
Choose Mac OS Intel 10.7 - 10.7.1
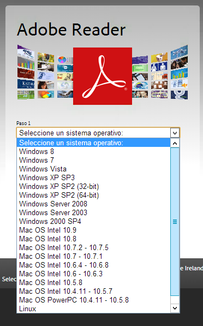pos(93,256)
